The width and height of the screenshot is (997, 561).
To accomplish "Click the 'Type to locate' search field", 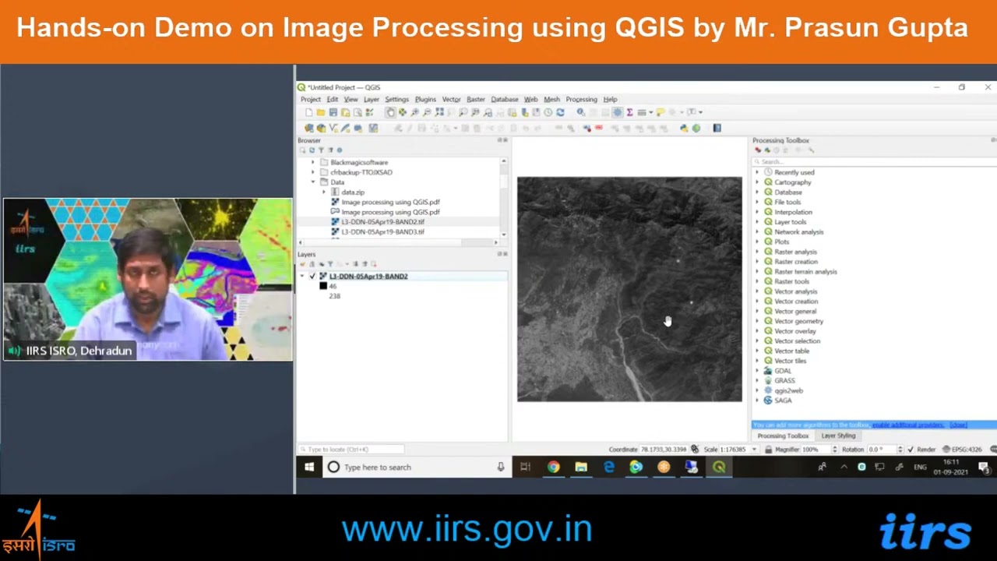I will click(351, 450).
